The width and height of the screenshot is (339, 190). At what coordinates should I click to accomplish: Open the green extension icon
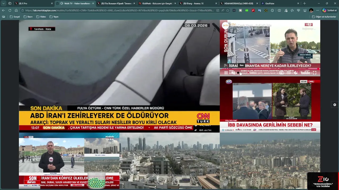click(247, 10)
